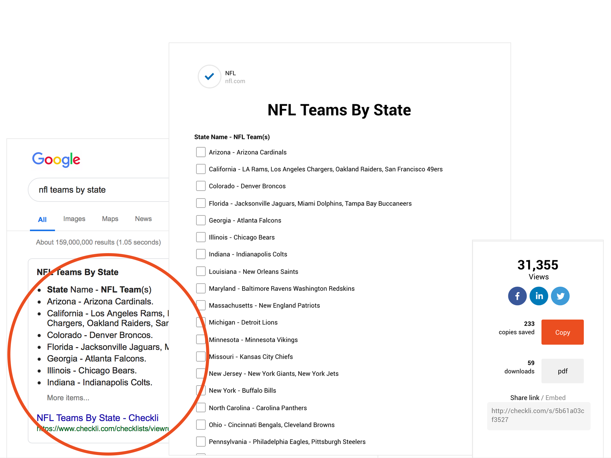
Task: Click the About 159,000,000 results text
Action: [x=98, y=242]
